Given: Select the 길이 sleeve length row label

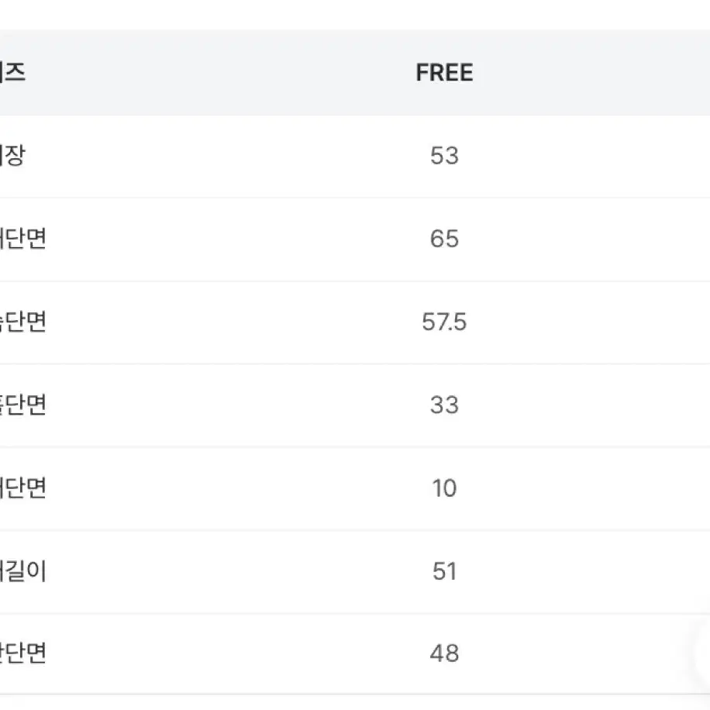Looking at the screenshot, I should [x=22, y=571].
